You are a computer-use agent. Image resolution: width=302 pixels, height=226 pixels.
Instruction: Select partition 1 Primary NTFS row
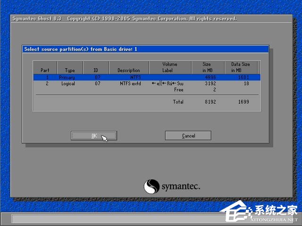pos(147,77)
